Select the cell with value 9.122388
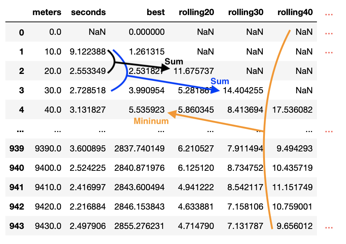 tap(88, 52)
